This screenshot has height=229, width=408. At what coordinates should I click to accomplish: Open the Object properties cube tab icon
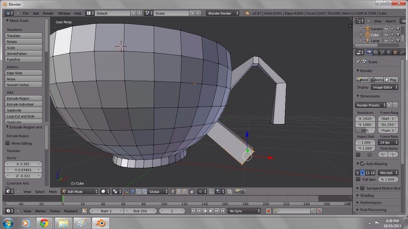coord(395,53)
